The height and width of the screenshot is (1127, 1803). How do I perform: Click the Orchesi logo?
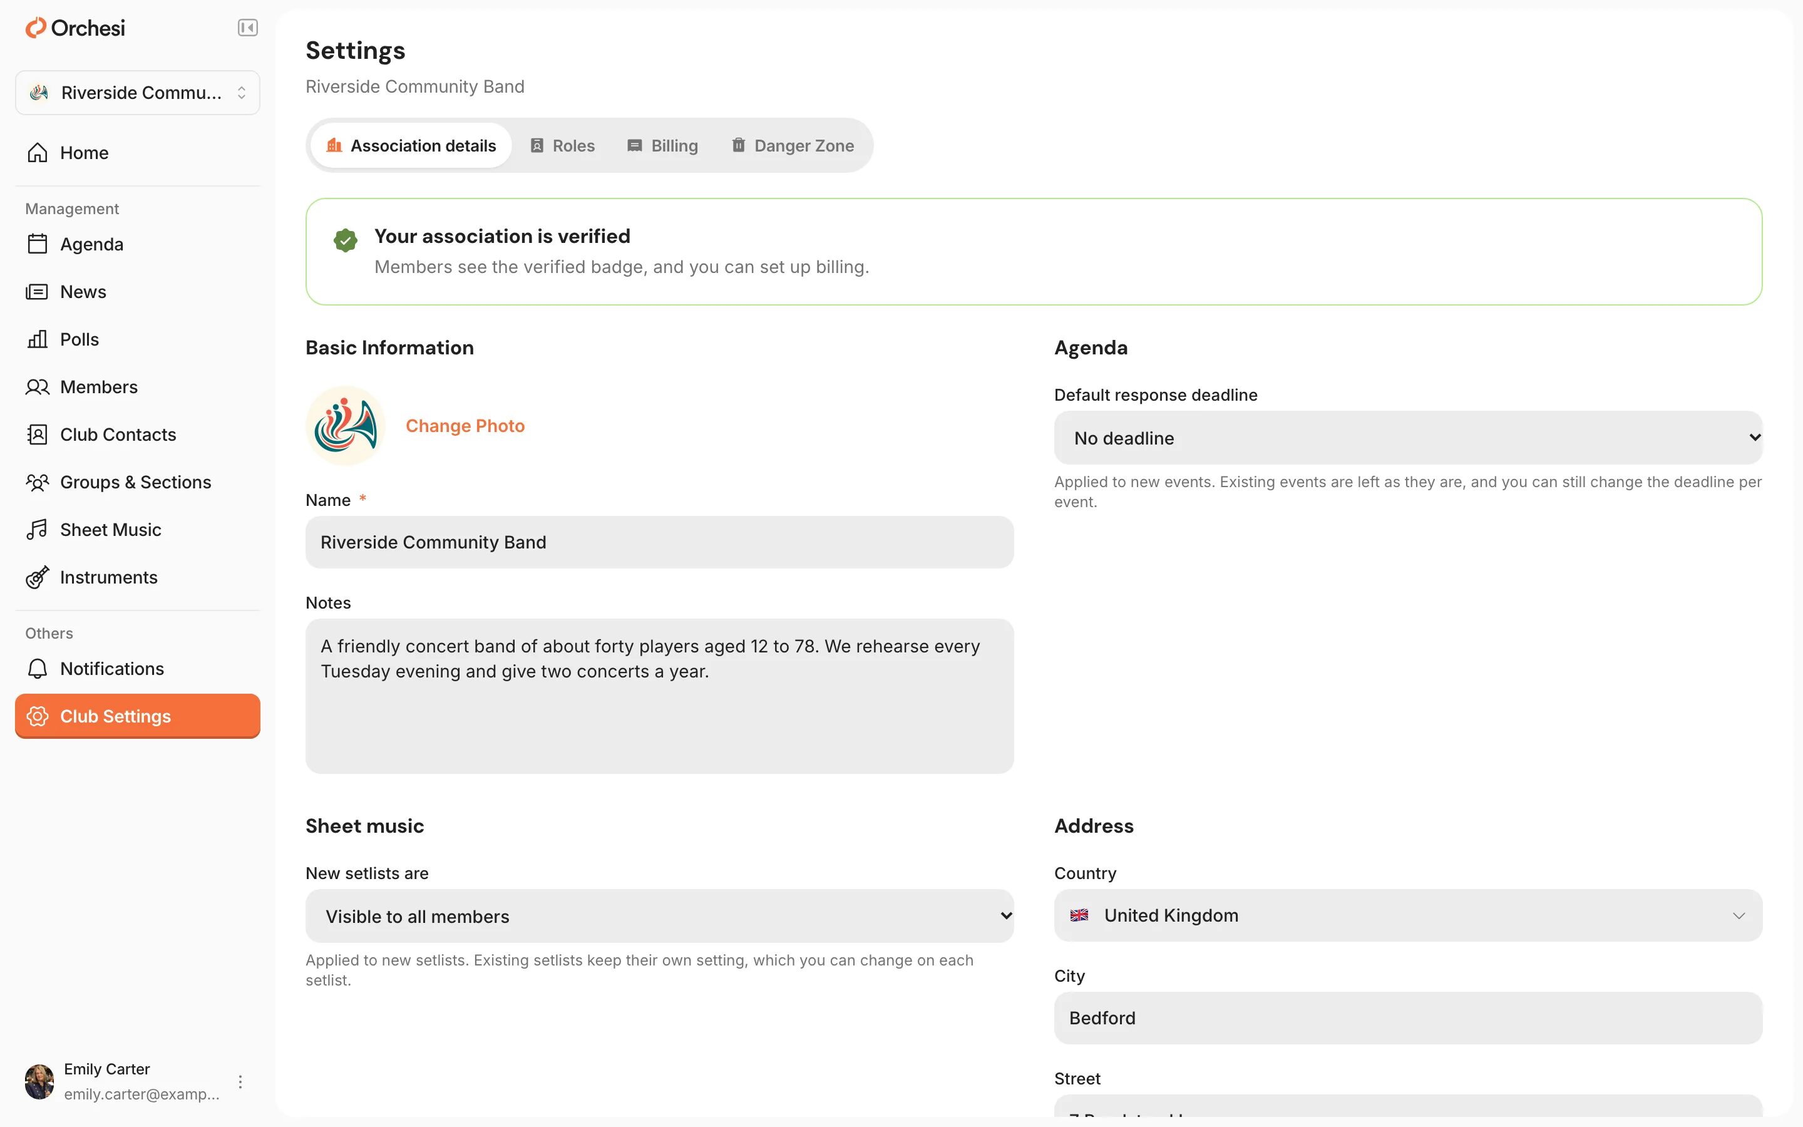tap(75, 28)
